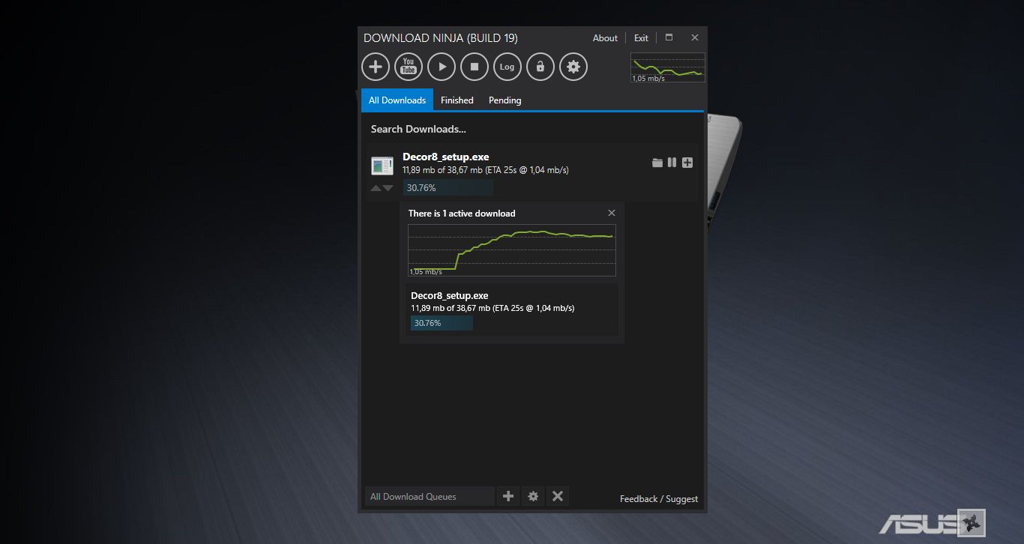Click the Decor8_setup.exe filename in main list
Image resolution: width=1024 pixels, height=544 pixels.
click(x=445, y=157)
